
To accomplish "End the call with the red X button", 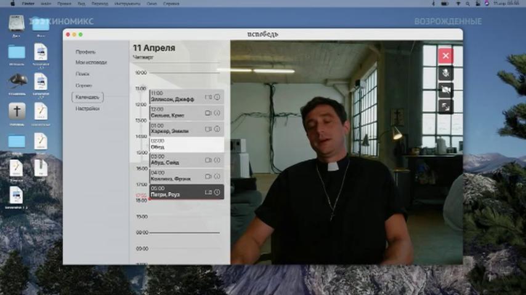I will tap(445, 56).
